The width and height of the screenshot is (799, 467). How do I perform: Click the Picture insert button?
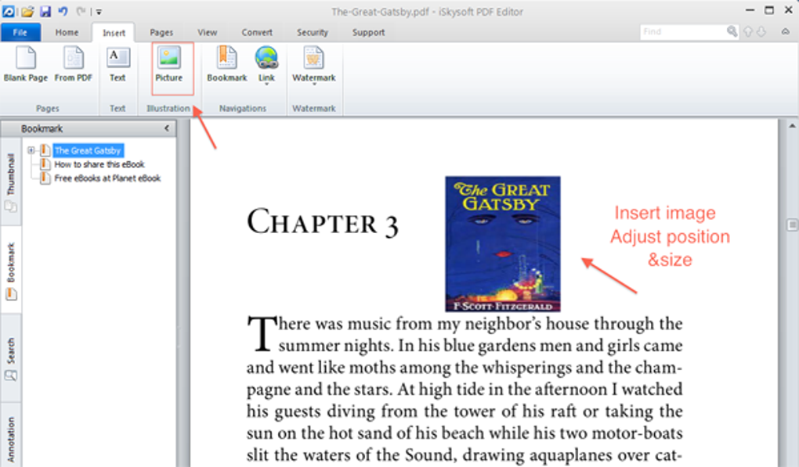[x=169, y=63]
